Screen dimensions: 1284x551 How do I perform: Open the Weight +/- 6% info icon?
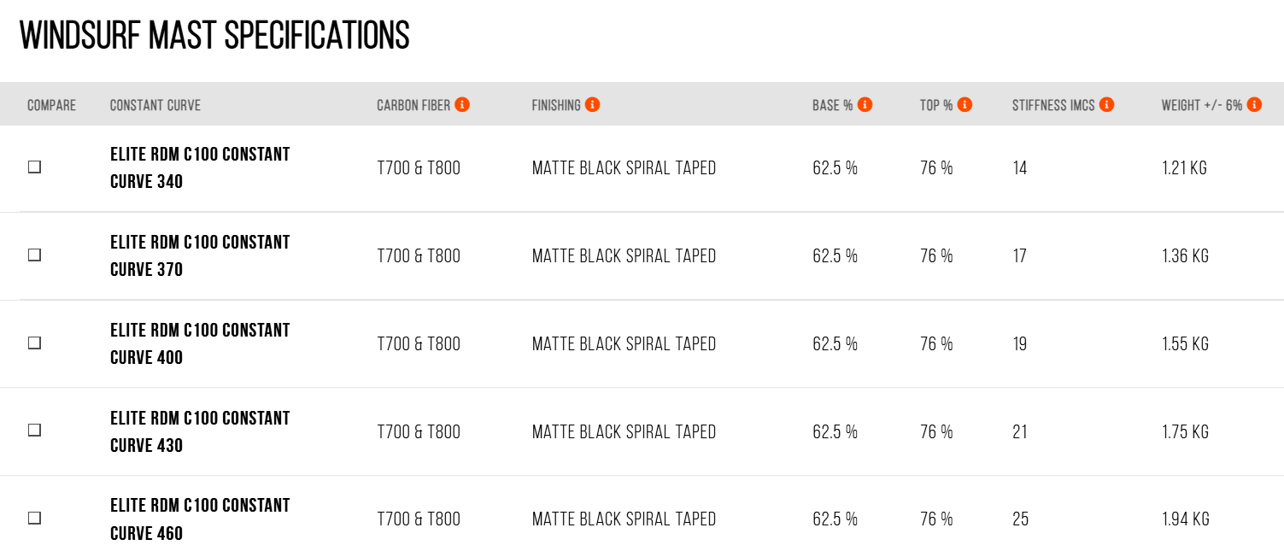(x=1254, y=104)
